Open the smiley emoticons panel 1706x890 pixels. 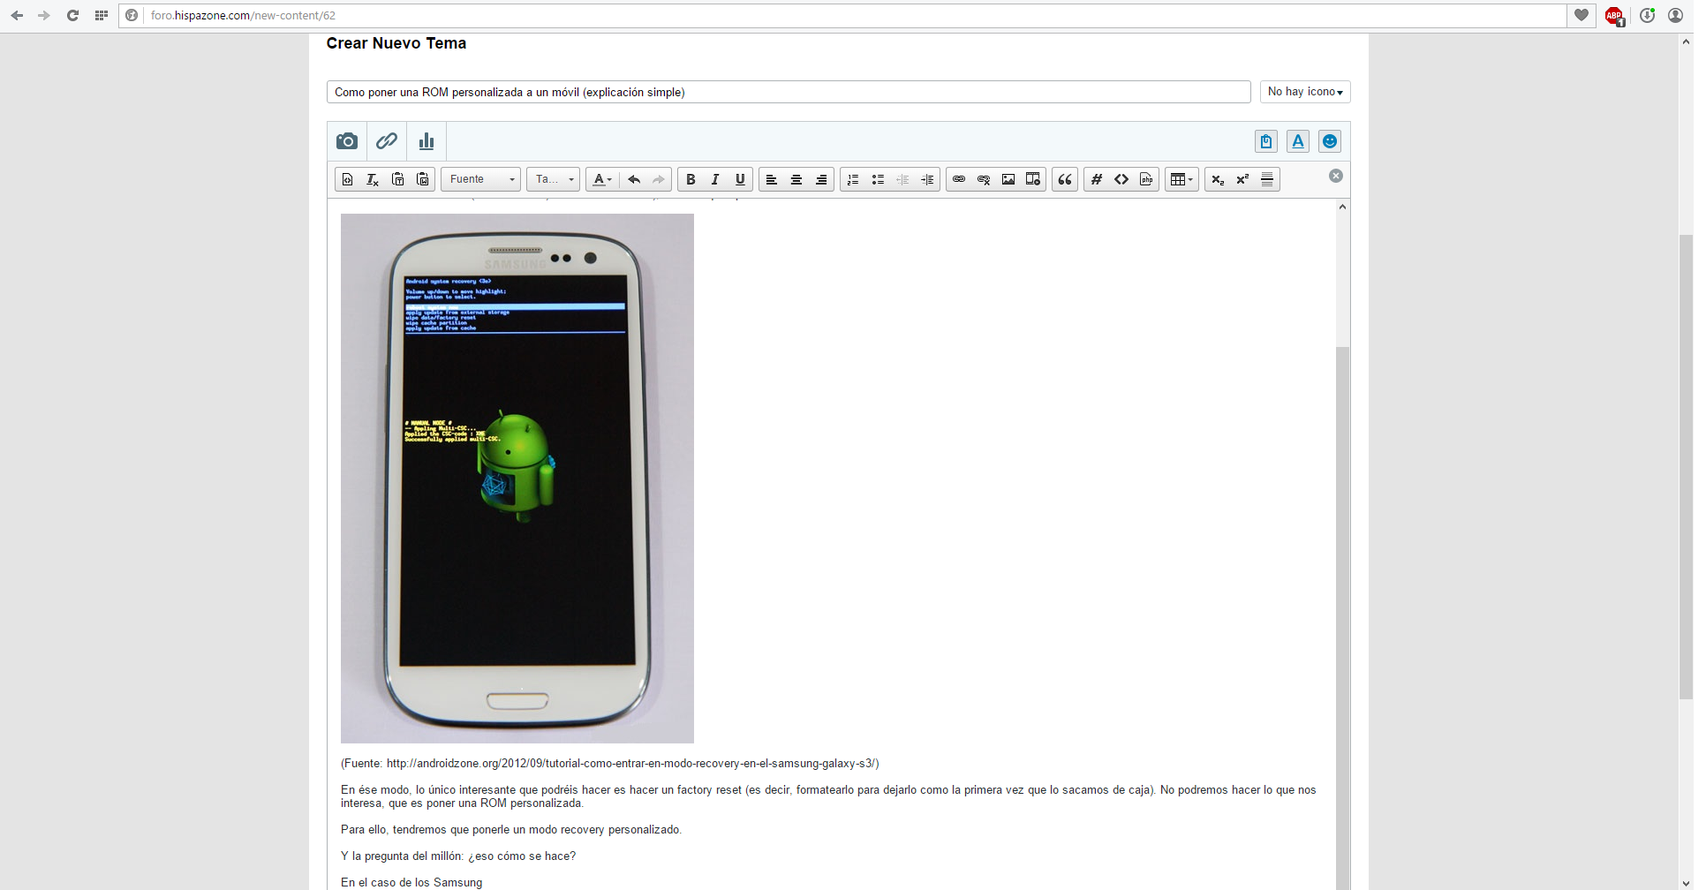pyautogui.click(x=1330, y=141)
